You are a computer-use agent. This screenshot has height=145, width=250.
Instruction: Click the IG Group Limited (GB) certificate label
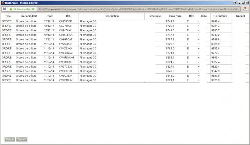[x=24, y=9]
